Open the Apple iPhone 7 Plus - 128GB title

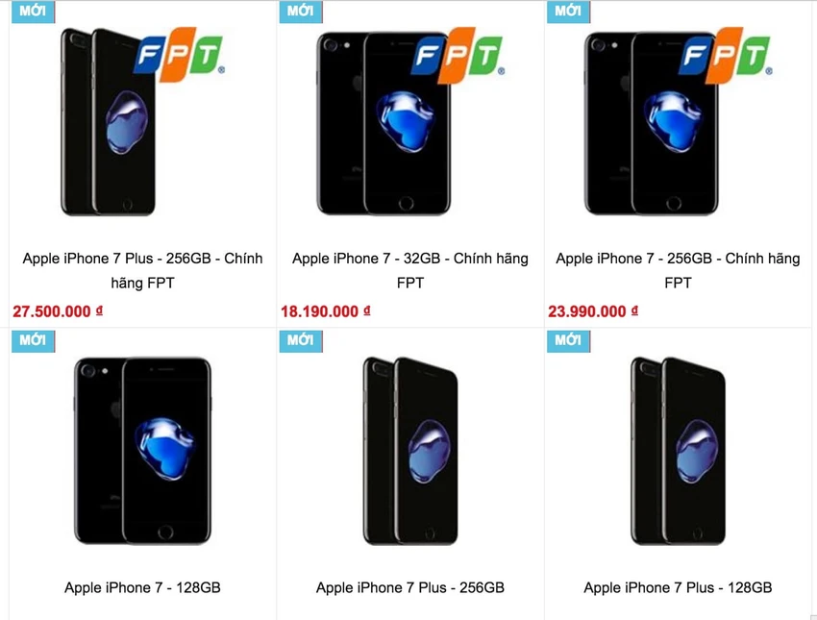click(x=678, y=587)
